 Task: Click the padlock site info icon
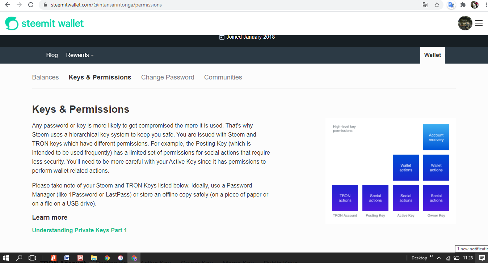click(45, 5)
